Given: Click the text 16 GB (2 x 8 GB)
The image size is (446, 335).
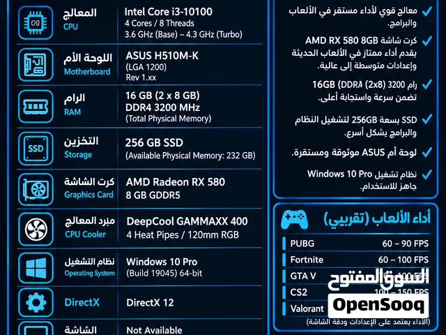Looking at the screenshot, I should tap(162, 96).
